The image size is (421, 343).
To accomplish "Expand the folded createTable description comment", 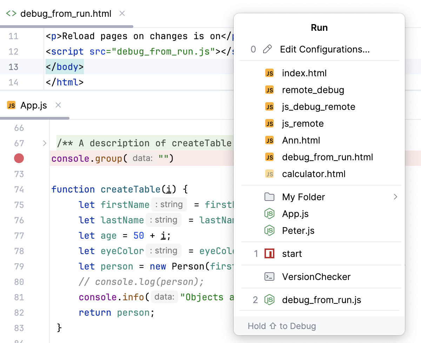I will pos(44,143).
